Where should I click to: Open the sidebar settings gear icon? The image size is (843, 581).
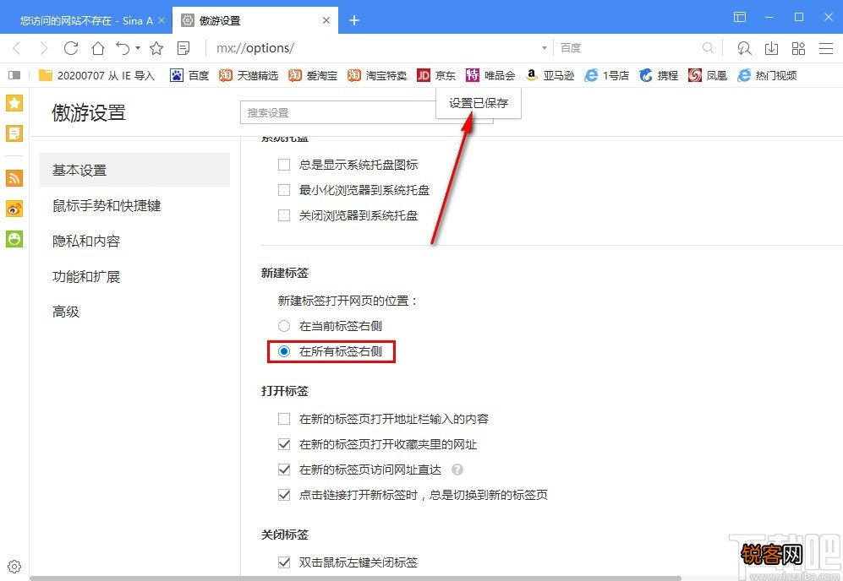point(14,567)
